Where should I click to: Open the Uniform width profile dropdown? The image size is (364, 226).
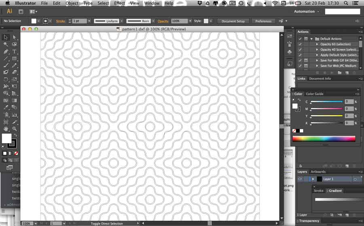click(x=121, y=21)
